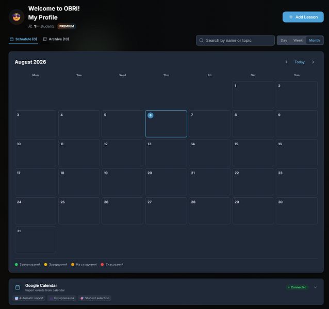Image resolution: width=329 pixels, height=309 pixels.
Task: Click the Connected status badge
Action: [297, 287]
